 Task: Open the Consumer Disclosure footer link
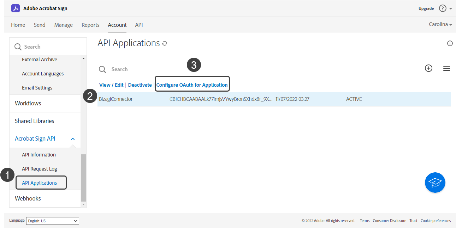pos(390,221)
